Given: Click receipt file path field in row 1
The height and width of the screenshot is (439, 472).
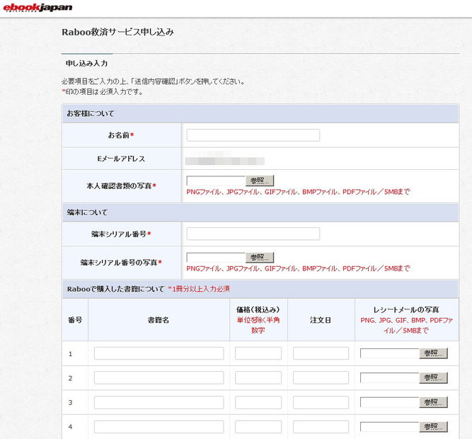Looking at the screenshot, I should tap(390, 353).
